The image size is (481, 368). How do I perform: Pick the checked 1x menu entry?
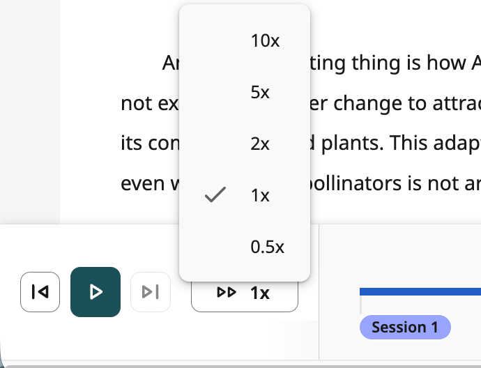pyautogui.click(x=245, y=194)
